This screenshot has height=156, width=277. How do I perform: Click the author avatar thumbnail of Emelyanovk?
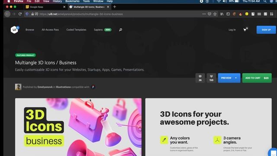(18, 87)
